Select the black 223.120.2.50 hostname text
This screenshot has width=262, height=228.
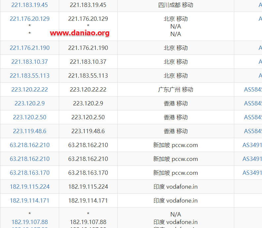(88, 117)
